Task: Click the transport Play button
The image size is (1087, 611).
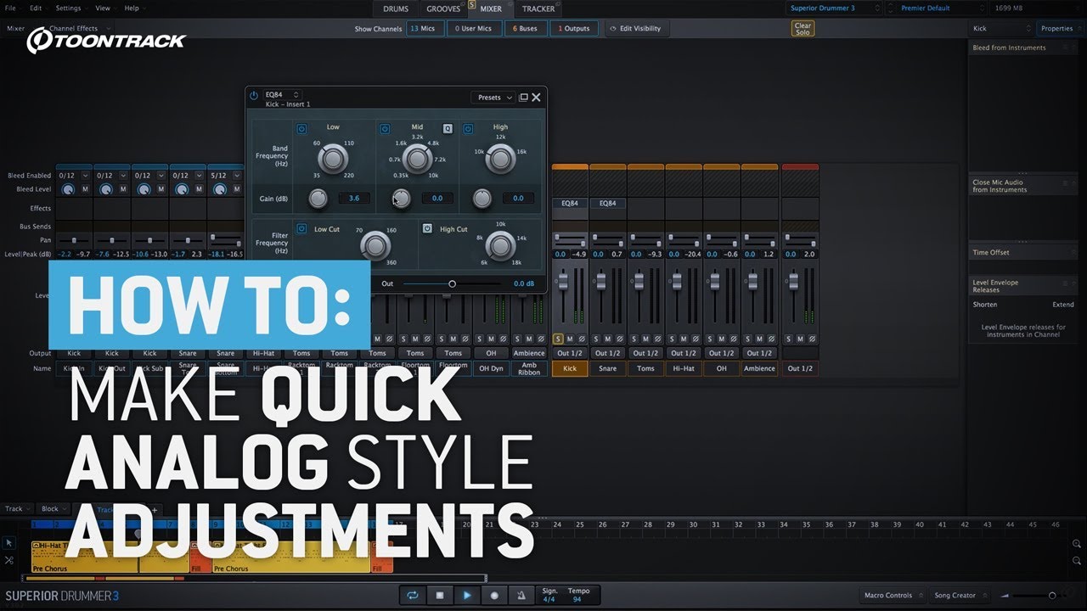Action: (466, 595)
